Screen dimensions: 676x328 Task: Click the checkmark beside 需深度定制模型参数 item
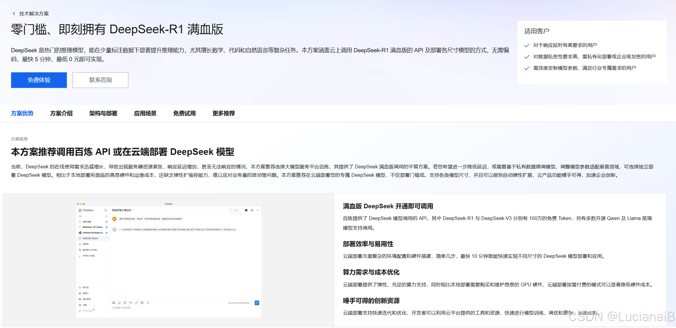(527, 68)
